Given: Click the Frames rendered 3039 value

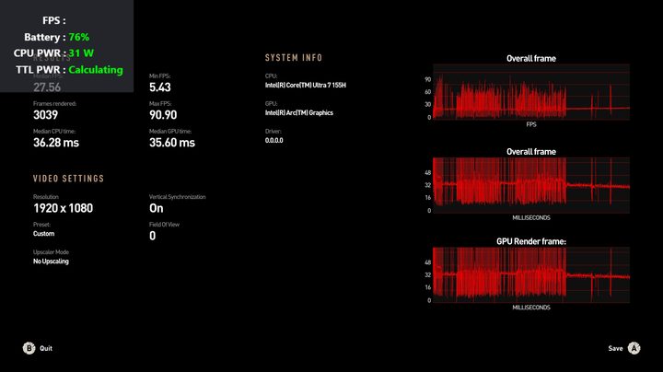Looking at the screenshot, I should 46,115.
